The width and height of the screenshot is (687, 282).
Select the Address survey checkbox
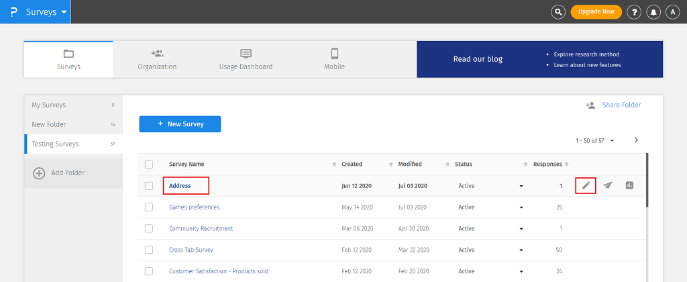tap(149, 186)
